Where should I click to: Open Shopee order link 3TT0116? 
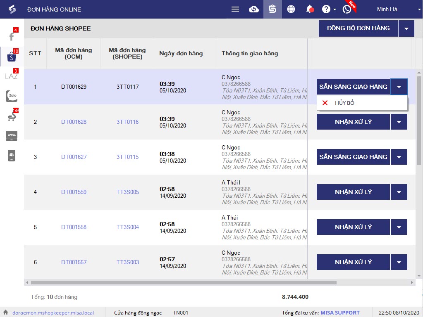coord(128,122)
